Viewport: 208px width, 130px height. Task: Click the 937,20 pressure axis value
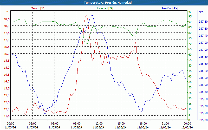[x=203, y=43]
